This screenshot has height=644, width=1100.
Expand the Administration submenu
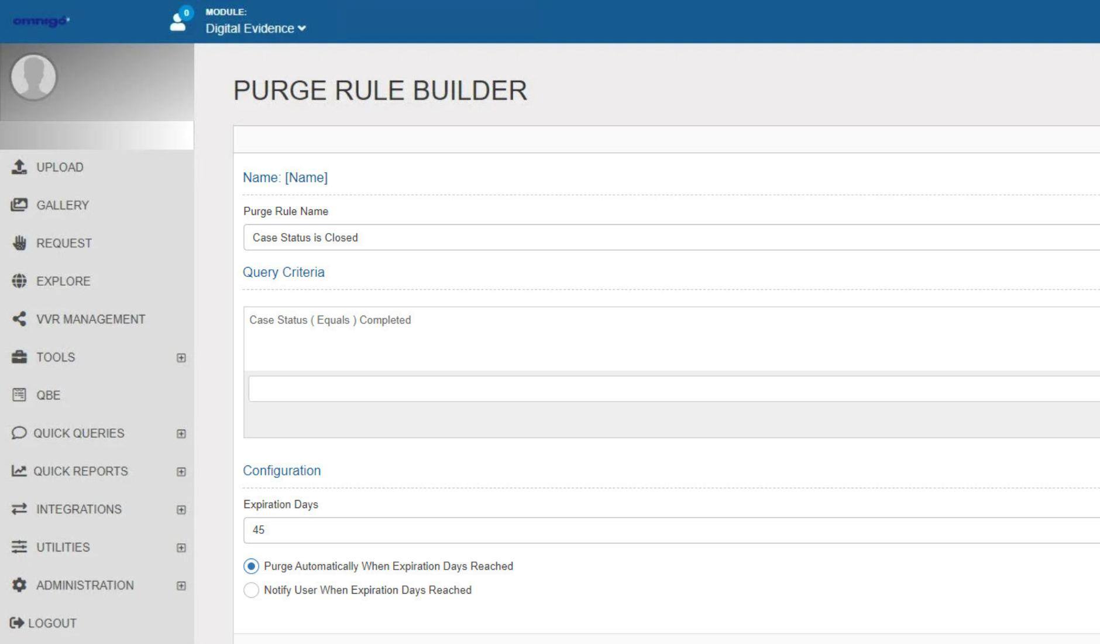coord(181,586)
